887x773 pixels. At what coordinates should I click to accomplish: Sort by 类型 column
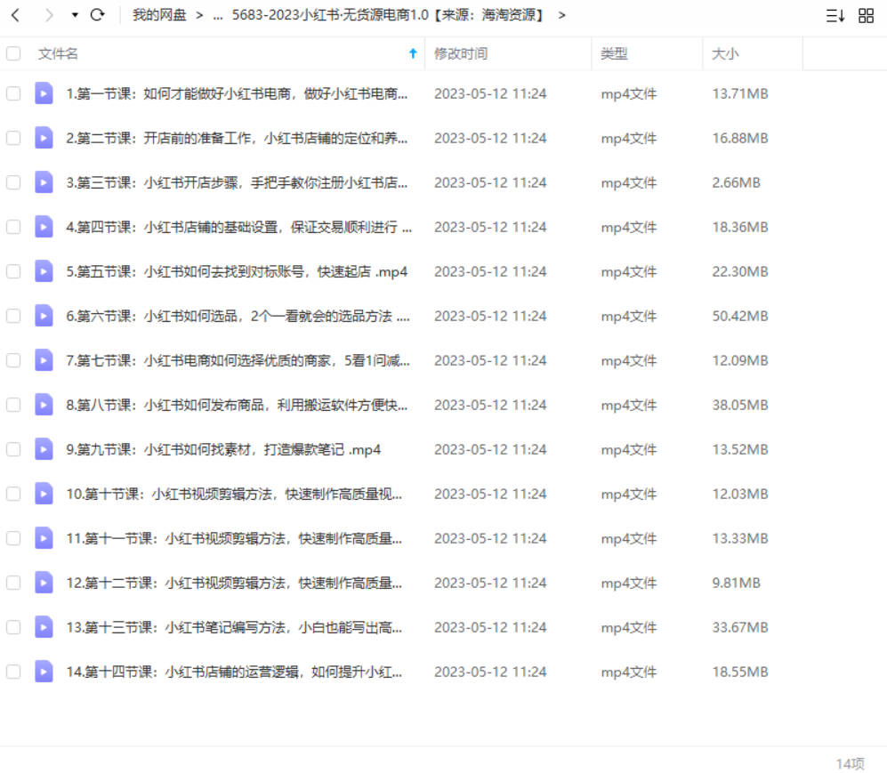pos(614,53)
